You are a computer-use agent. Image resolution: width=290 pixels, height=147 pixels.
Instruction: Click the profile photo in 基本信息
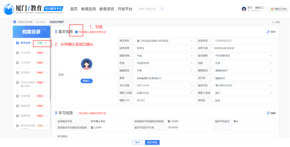coord(87,64)
